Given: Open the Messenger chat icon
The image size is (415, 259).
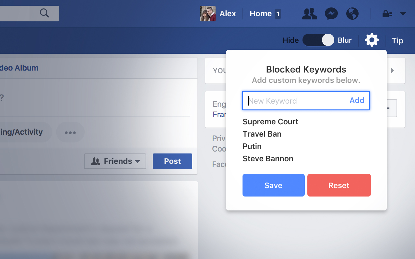Looking at the screenshot, I should point(331,14).
